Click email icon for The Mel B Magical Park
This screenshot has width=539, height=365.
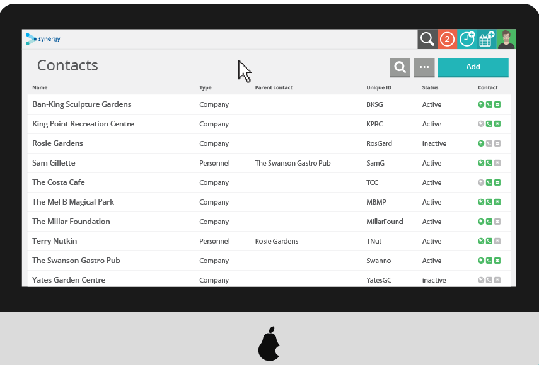[497, 202]
